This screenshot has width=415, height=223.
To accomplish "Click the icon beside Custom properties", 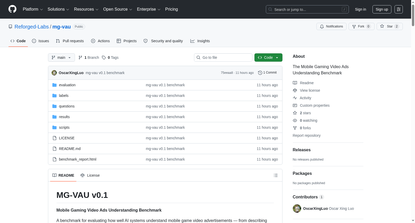I will pos(295,105).
